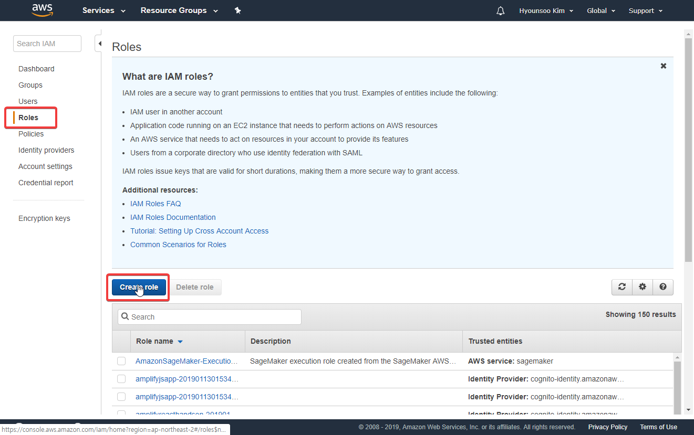Open the Hyounsoo Kim account menu
694x435 pixels.
tap(546, 10)
